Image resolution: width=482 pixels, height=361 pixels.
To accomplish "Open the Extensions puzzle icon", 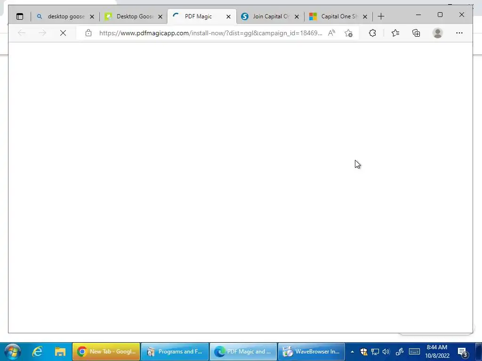I will pos(372,33).
